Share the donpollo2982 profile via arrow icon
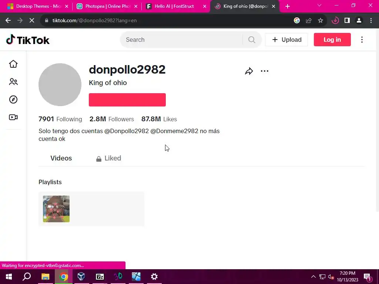 [249, 71]
